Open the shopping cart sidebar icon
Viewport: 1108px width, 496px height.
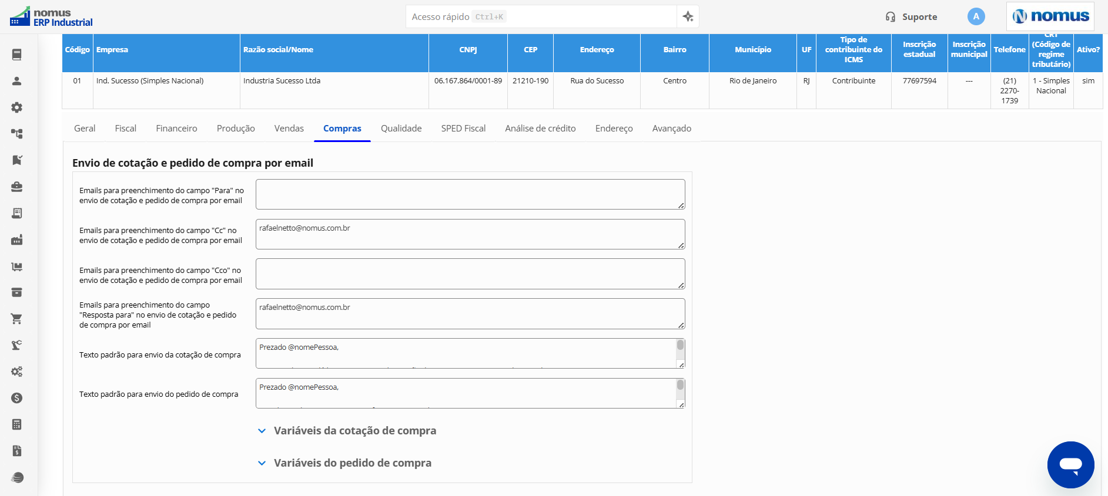point(16,319)
